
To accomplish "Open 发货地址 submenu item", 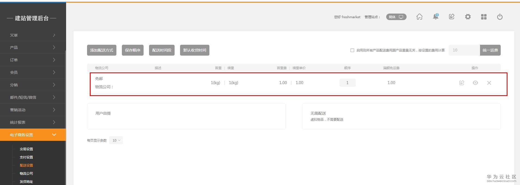I will [26, 181].
